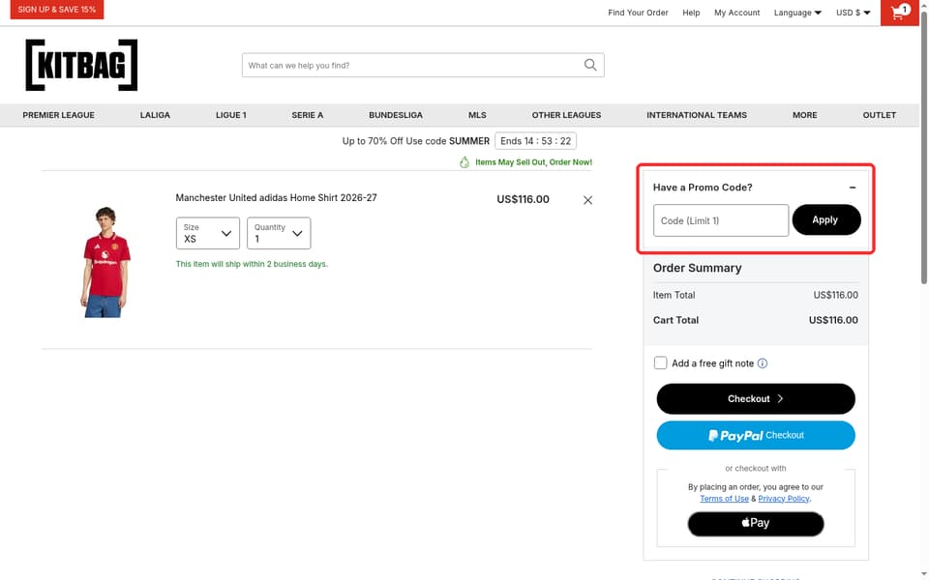The height and width of the screenshot is (580, 929).
Task: Open the My Account link
Action: [x=737, y=13]
